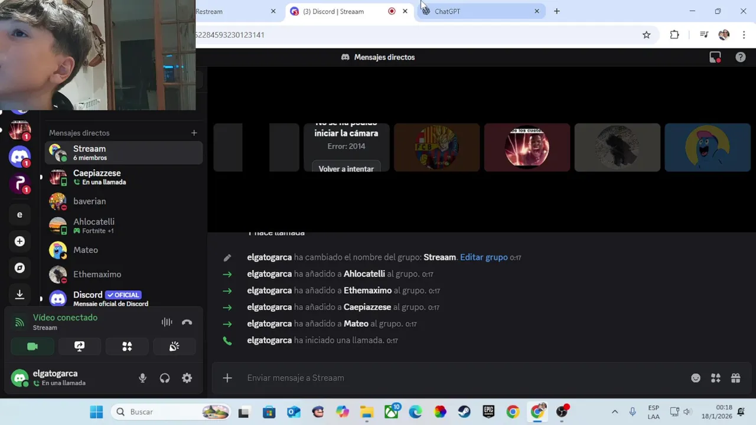
Task: Download apps icon in server bar
Action: (19, 294)
